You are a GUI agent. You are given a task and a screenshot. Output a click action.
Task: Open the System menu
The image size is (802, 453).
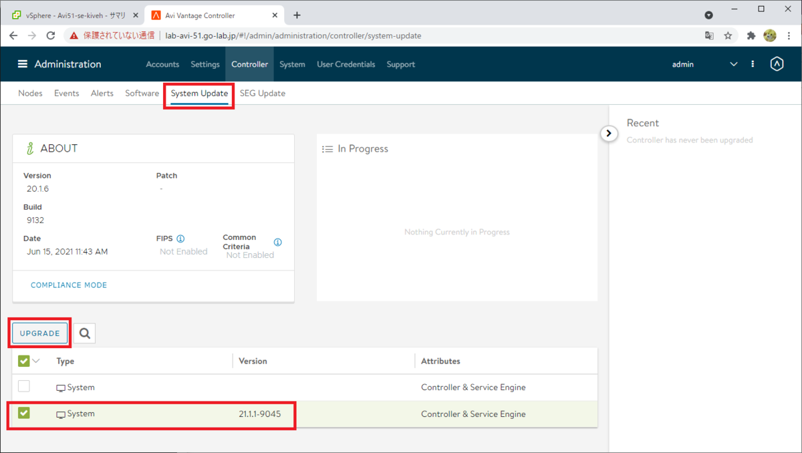pyautogui.click(x=292, y=64)
